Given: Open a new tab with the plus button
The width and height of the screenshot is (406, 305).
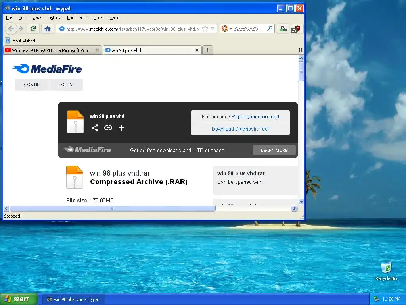Looking at the screenshot, I should [x=208, y=50].
